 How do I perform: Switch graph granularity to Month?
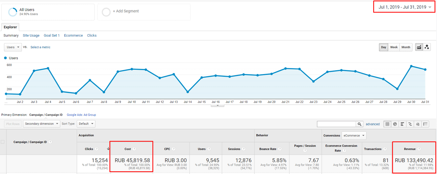point(406,47)
